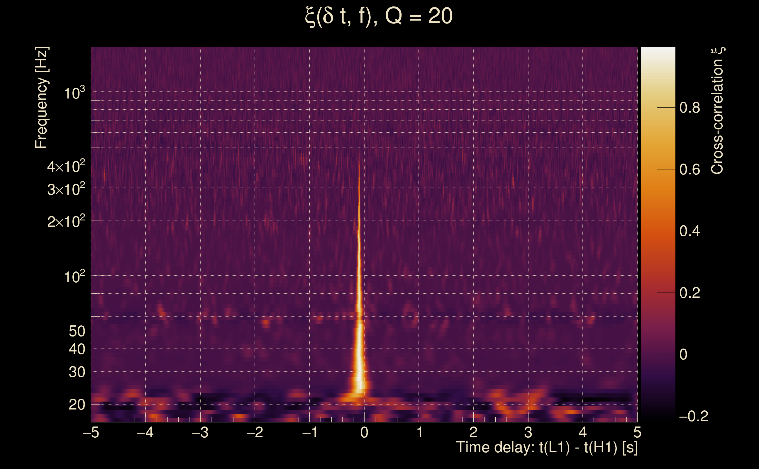Click the 0.8 tick label on colorbar

(689, 108)
